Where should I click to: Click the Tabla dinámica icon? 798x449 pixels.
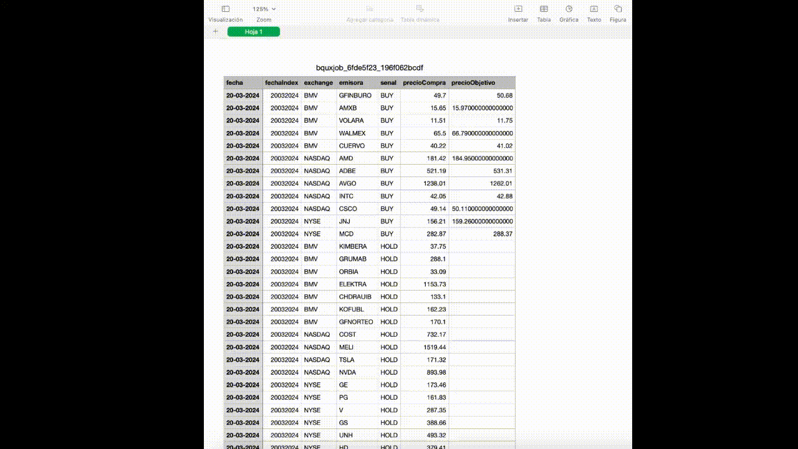(420, 9)
